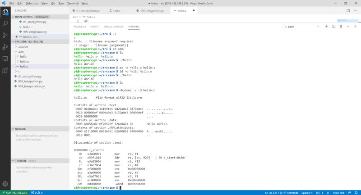
Task: Open the Run and Debug view
Action: click(x=5, y=47)
